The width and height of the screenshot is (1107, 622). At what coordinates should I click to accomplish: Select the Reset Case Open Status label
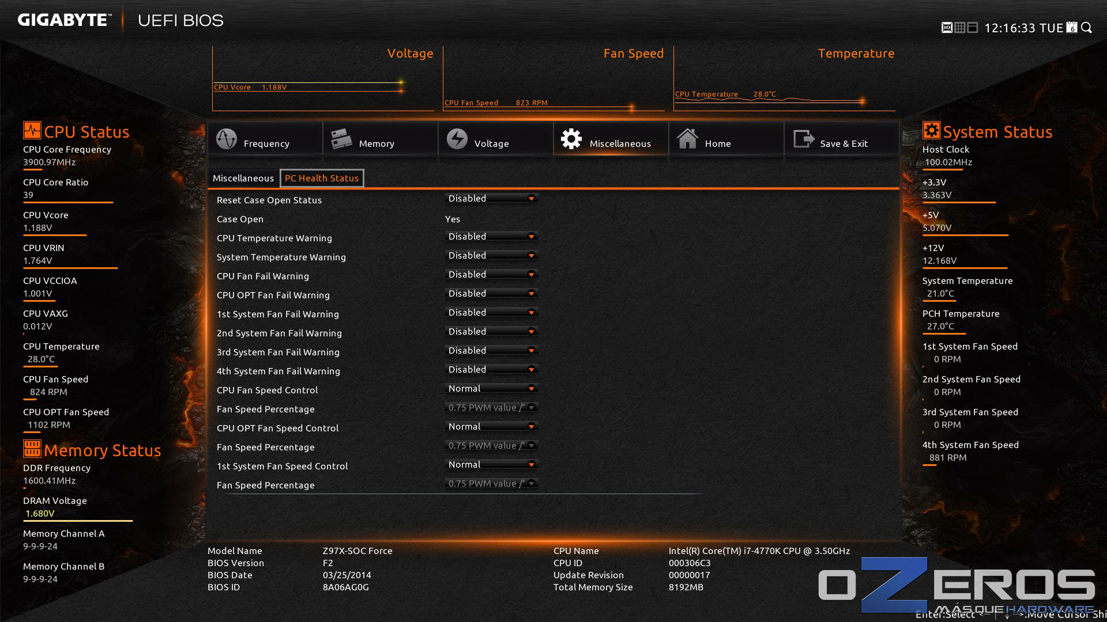click(269, 200)
